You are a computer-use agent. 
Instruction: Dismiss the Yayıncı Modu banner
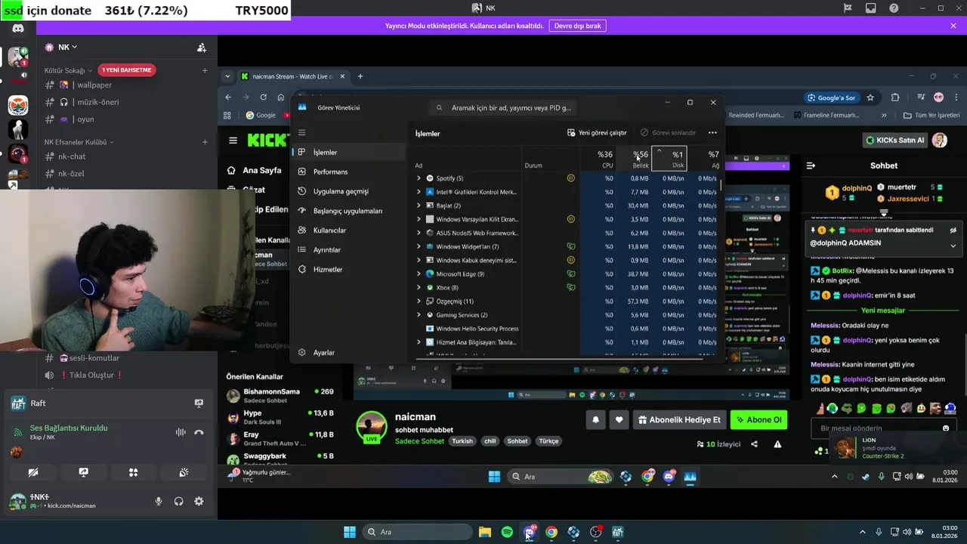pyautogui.click(x=953, y=26)
